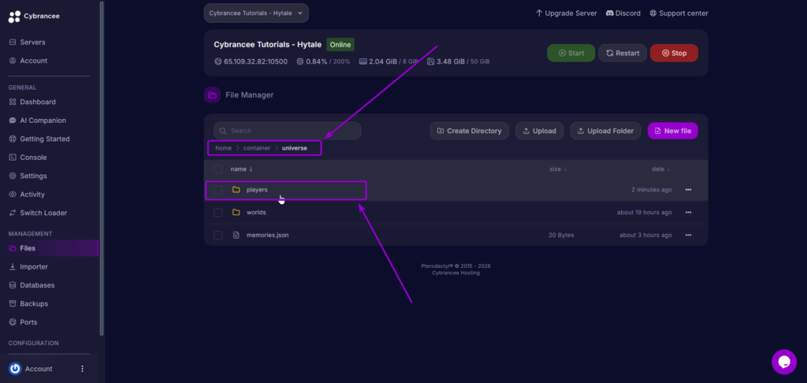Open three-dot menu for memories.json row

tap(688, 235)
